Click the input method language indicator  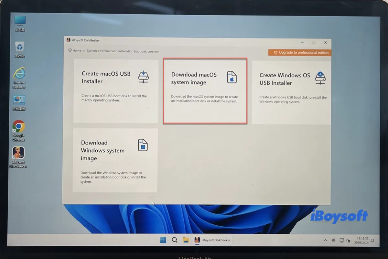coord(334,241)
